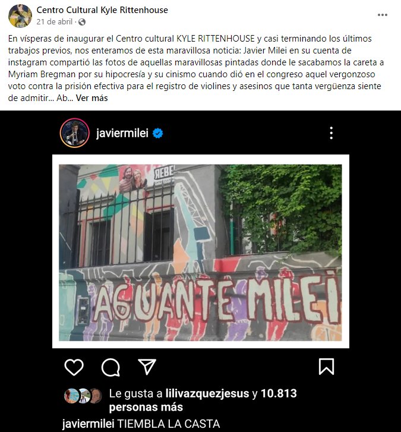
Task: Click the liker avatars next to Le gusta
Action: (83, 396)
